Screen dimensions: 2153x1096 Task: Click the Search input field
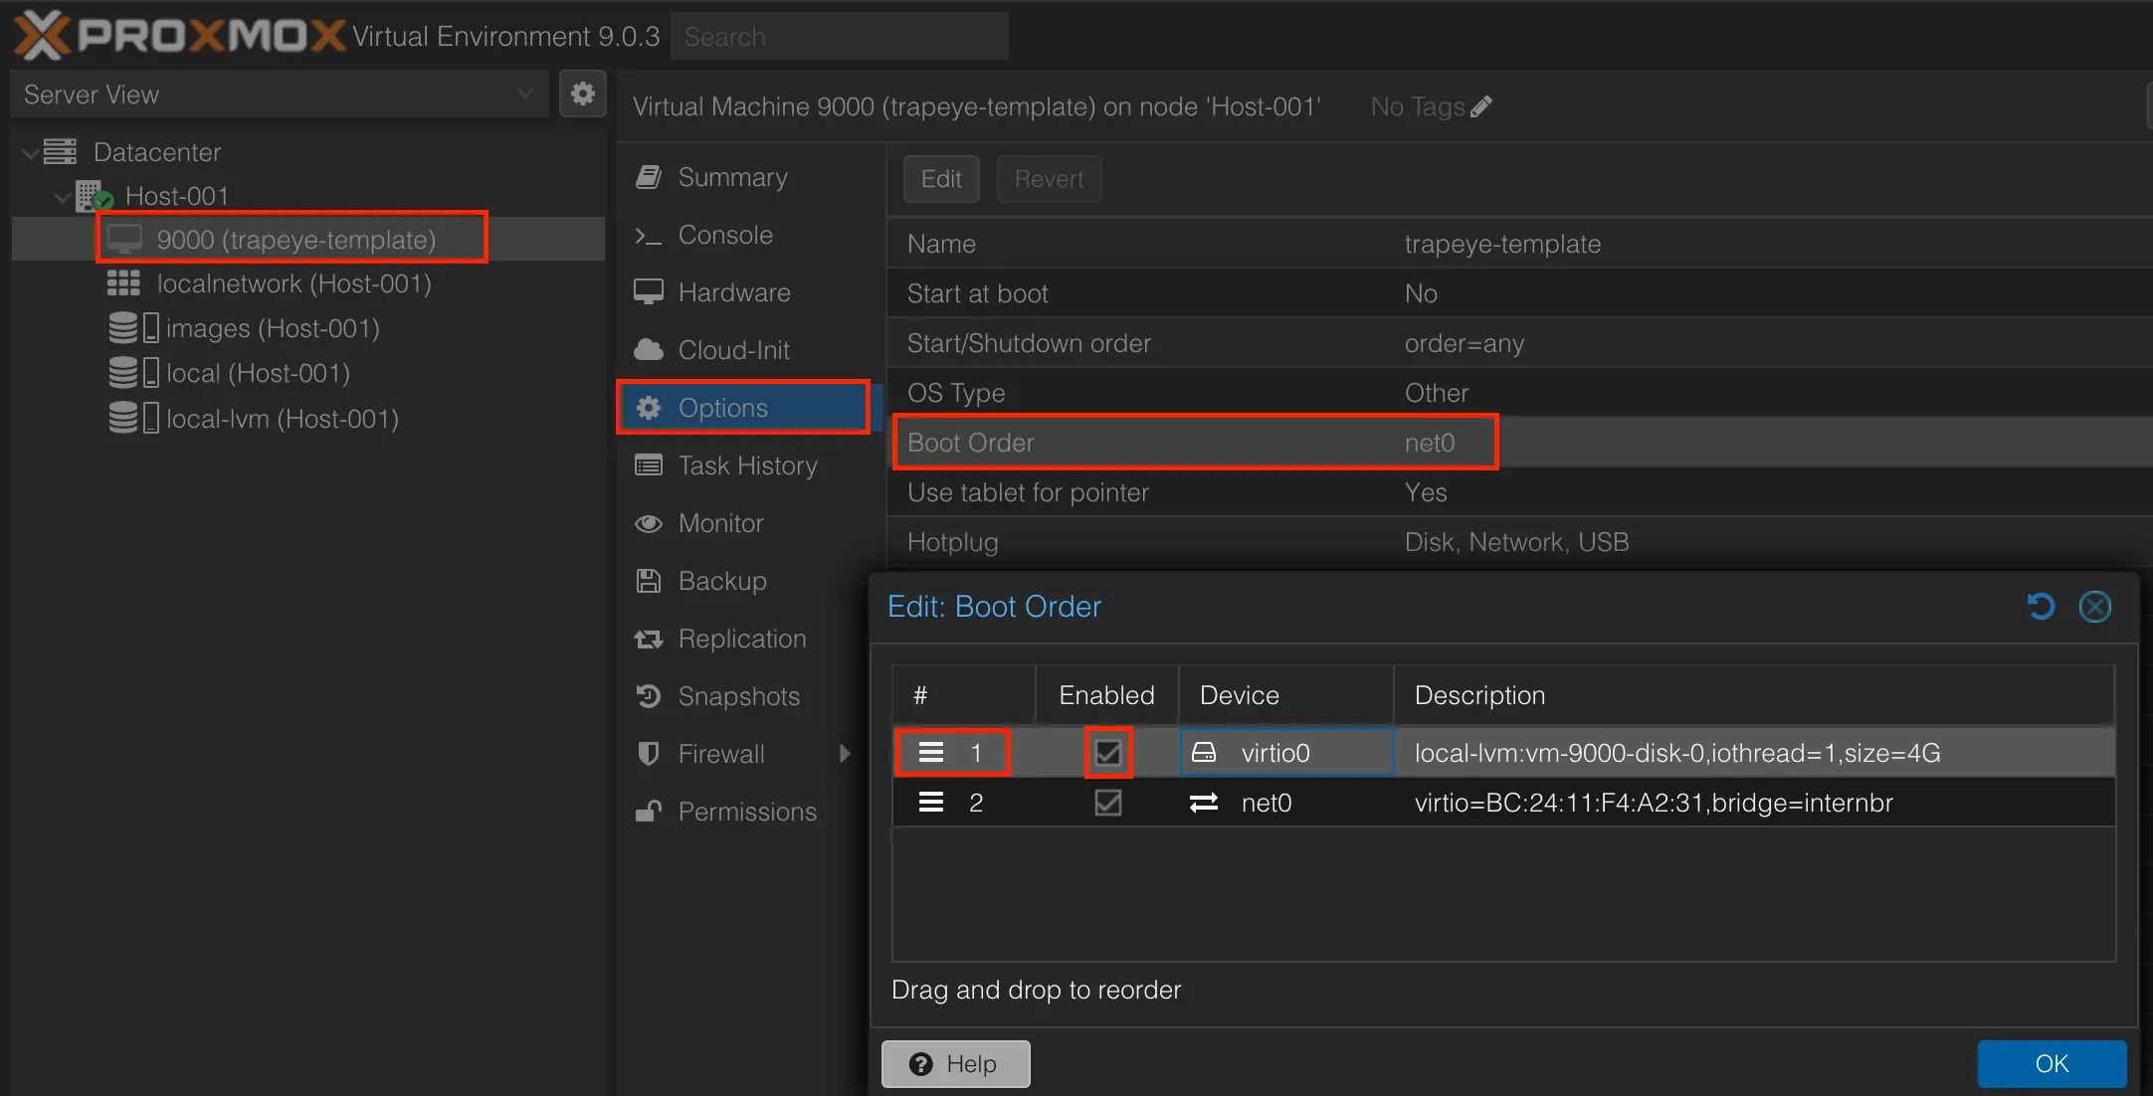click(x=839, y=37)
